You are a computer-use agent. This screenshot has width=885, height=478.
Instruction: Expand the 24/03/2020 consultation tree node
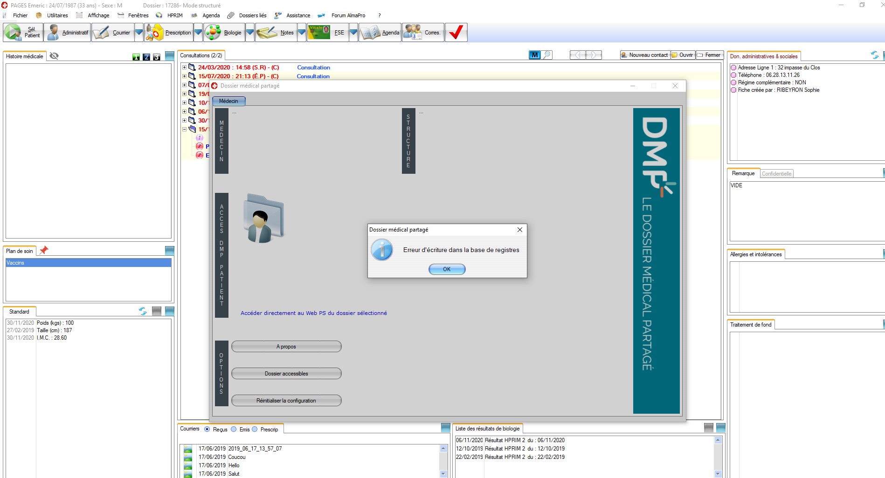click(184, 68)
